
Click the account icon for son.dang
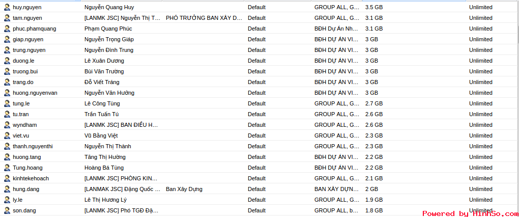click(7, 210)
